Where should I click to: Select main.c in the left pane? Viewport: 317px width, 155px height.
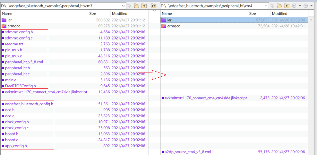[11, 80]
